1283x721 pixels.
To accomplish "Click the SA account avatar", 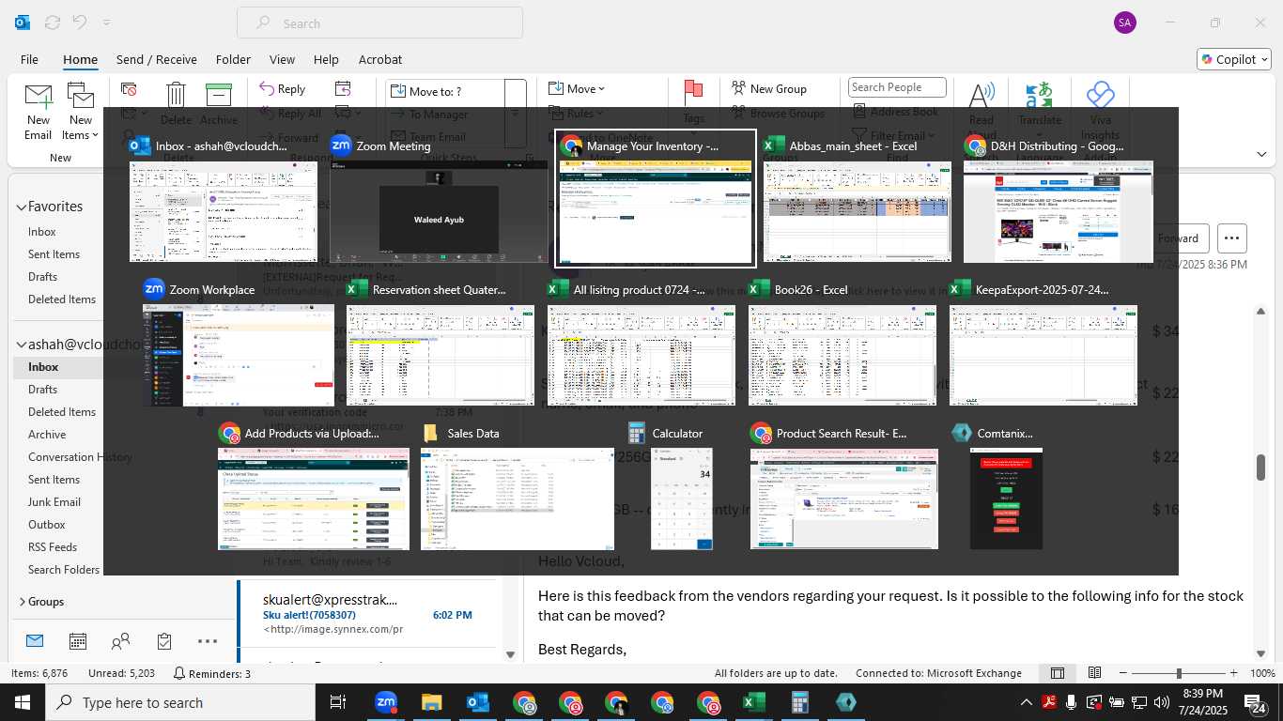I will [1124, 23].
